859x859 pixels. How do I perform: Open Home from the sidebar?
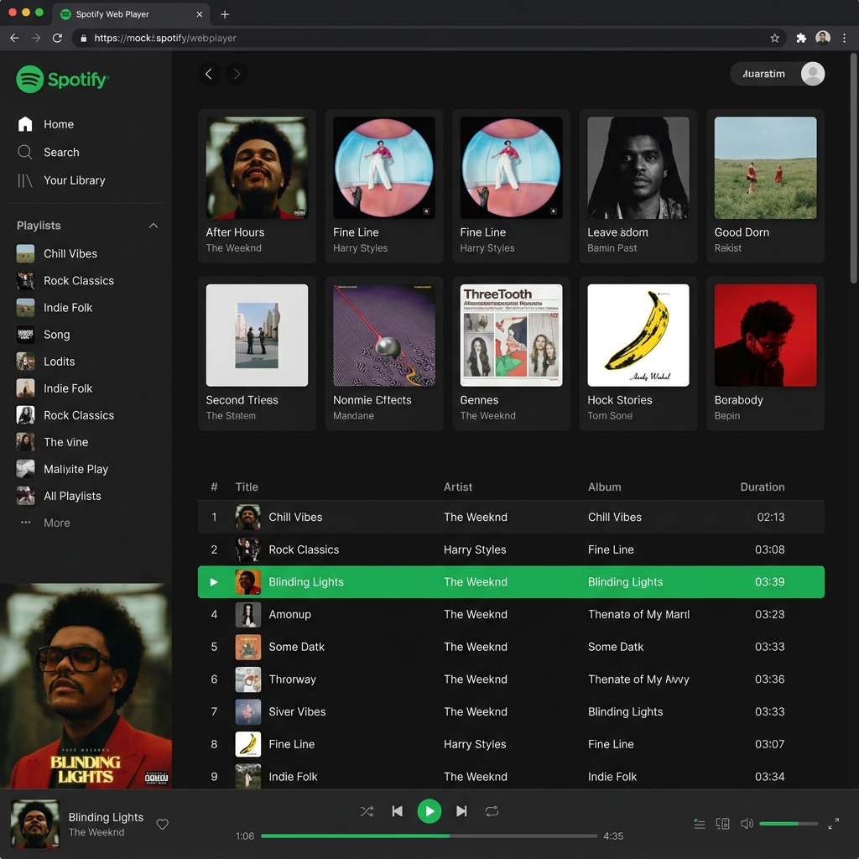click(x=46, y=124)
